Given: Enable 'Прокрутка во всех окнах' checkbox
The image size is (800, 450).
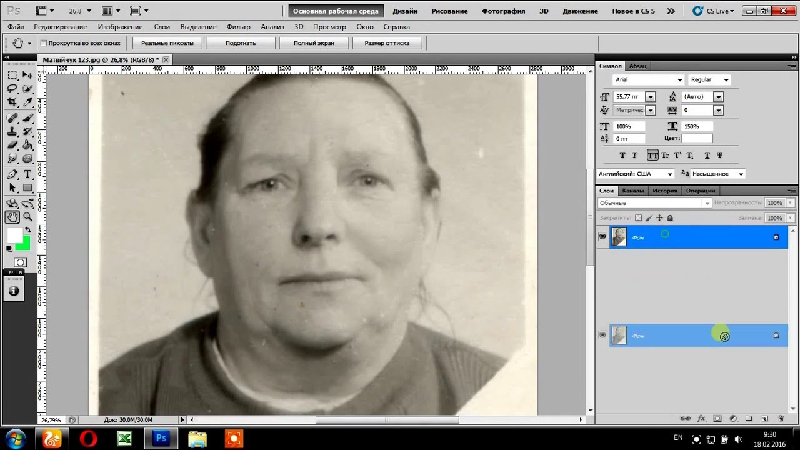Looking at the screenshot, I should click(44, 43).
